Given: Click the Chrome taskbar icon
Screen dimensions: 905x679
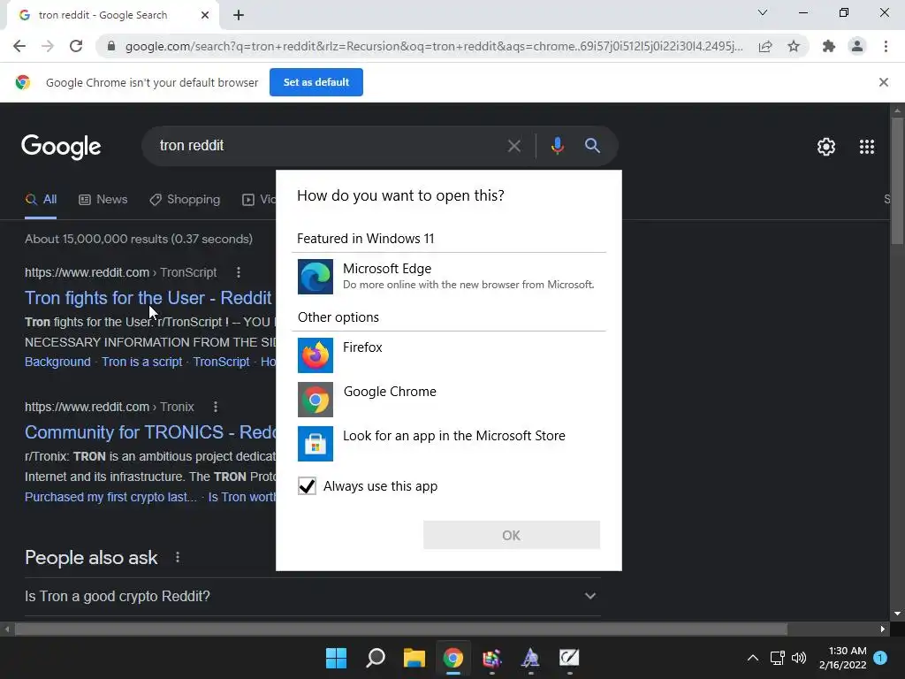Looking at the screenshot, I should click(x=453, y=658).
